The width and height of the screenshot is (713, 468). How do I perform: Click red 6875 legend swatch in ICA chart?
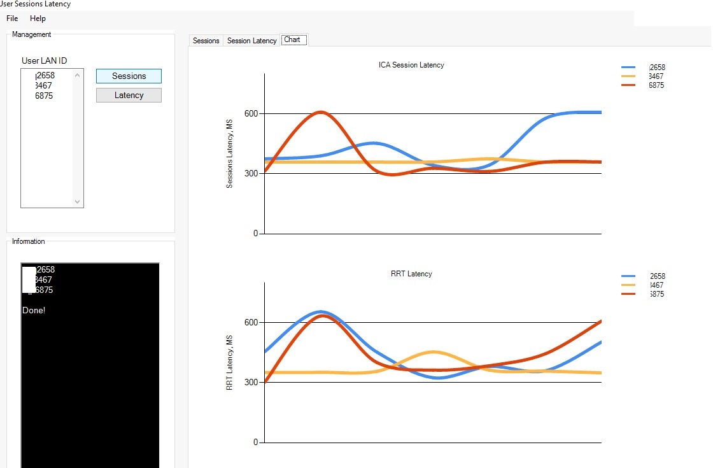(x=628, y=85)
